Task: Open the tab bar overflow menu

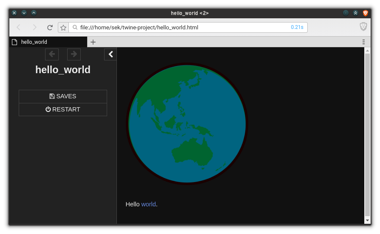Action: point(363,42)
